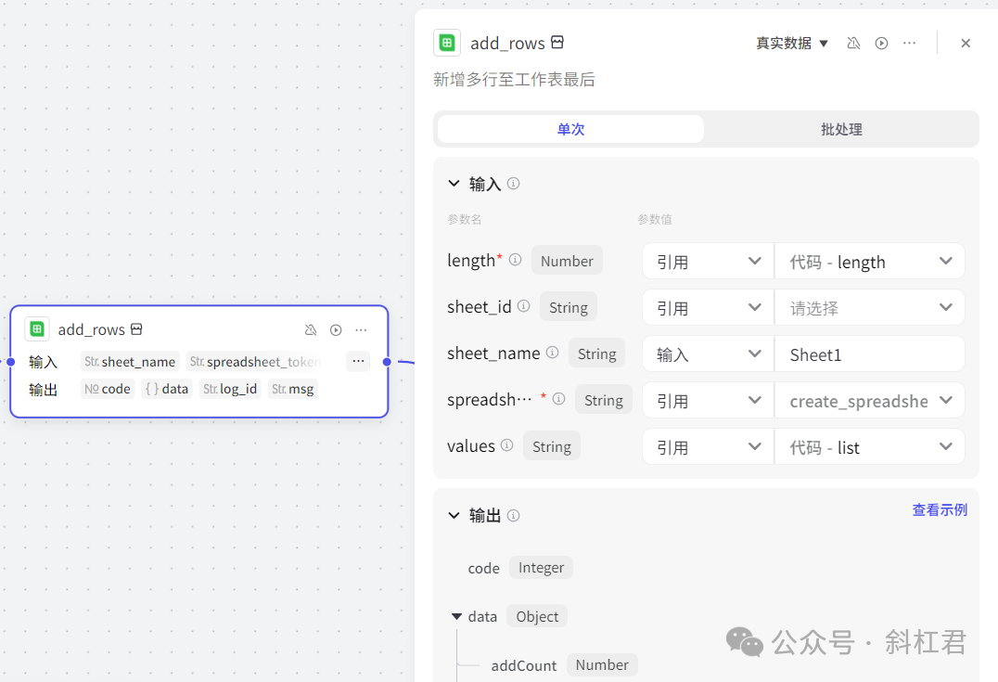
Task: Click the addCount output field label
Action: [524, 665]
